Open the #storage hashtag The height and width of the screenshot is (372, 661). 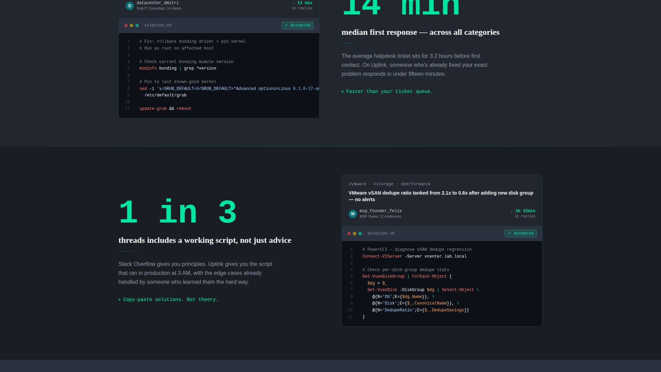point(383,184)
